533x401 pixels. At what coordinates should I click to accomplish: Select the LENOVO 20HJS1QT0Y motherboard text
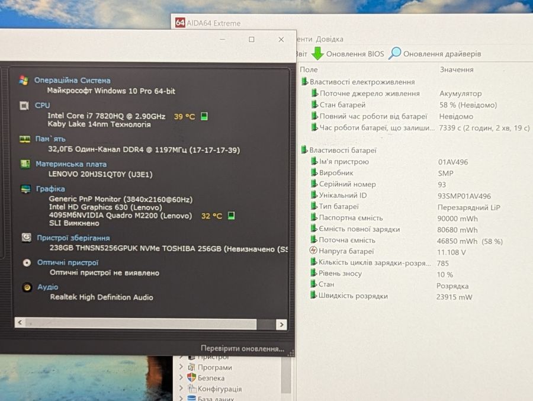100,174
